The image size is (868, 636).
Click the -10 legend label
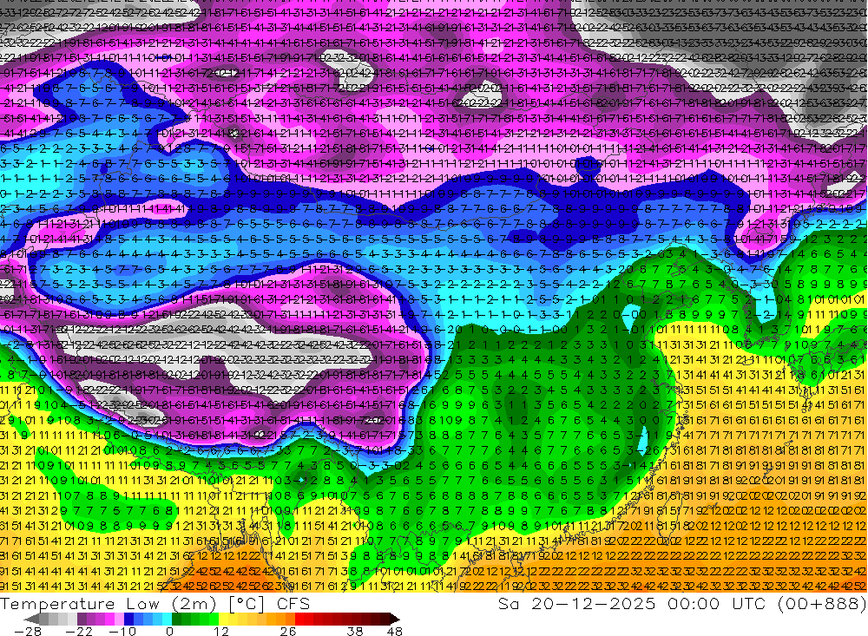(x=122, y=631)
